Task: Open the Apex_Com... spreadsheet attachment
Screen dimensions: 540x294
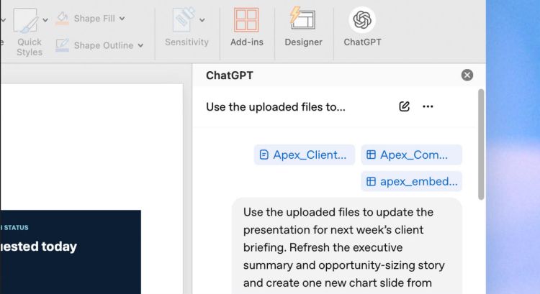Action: [x=411, y=155]
